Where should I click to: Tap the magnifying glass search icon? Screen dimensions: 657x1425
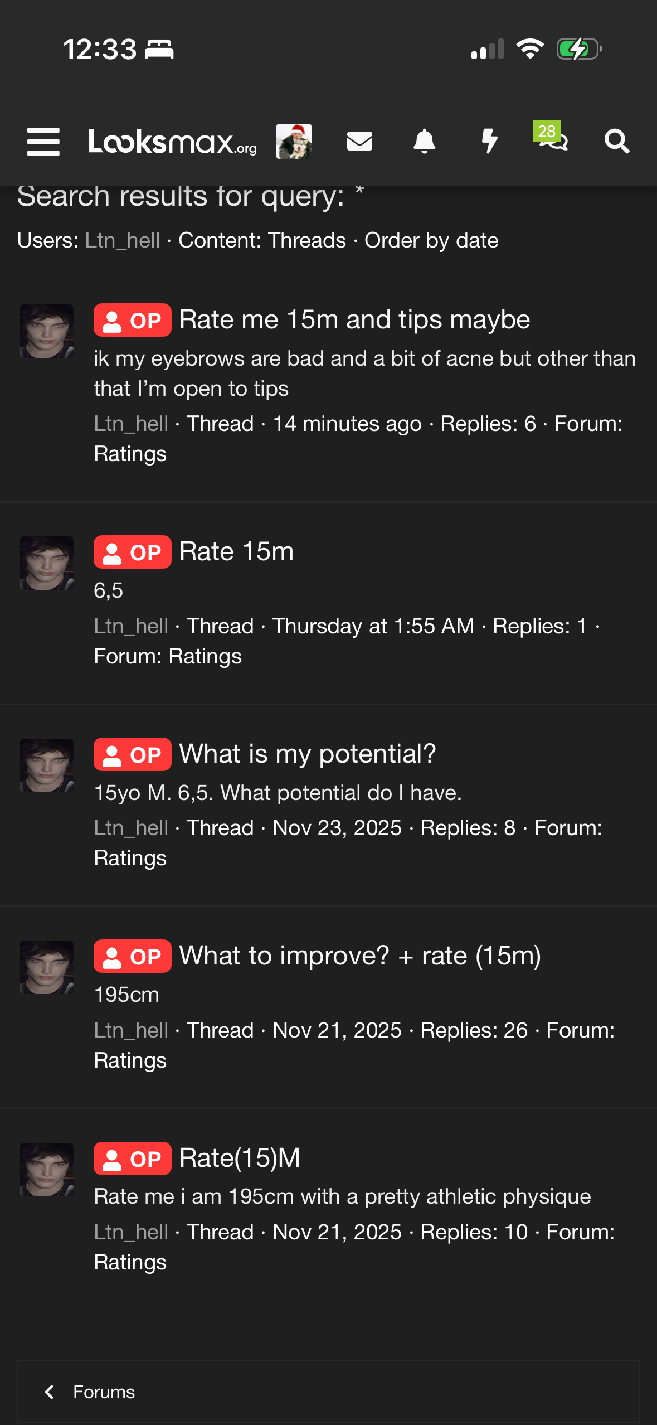click(x=617, y=141)
